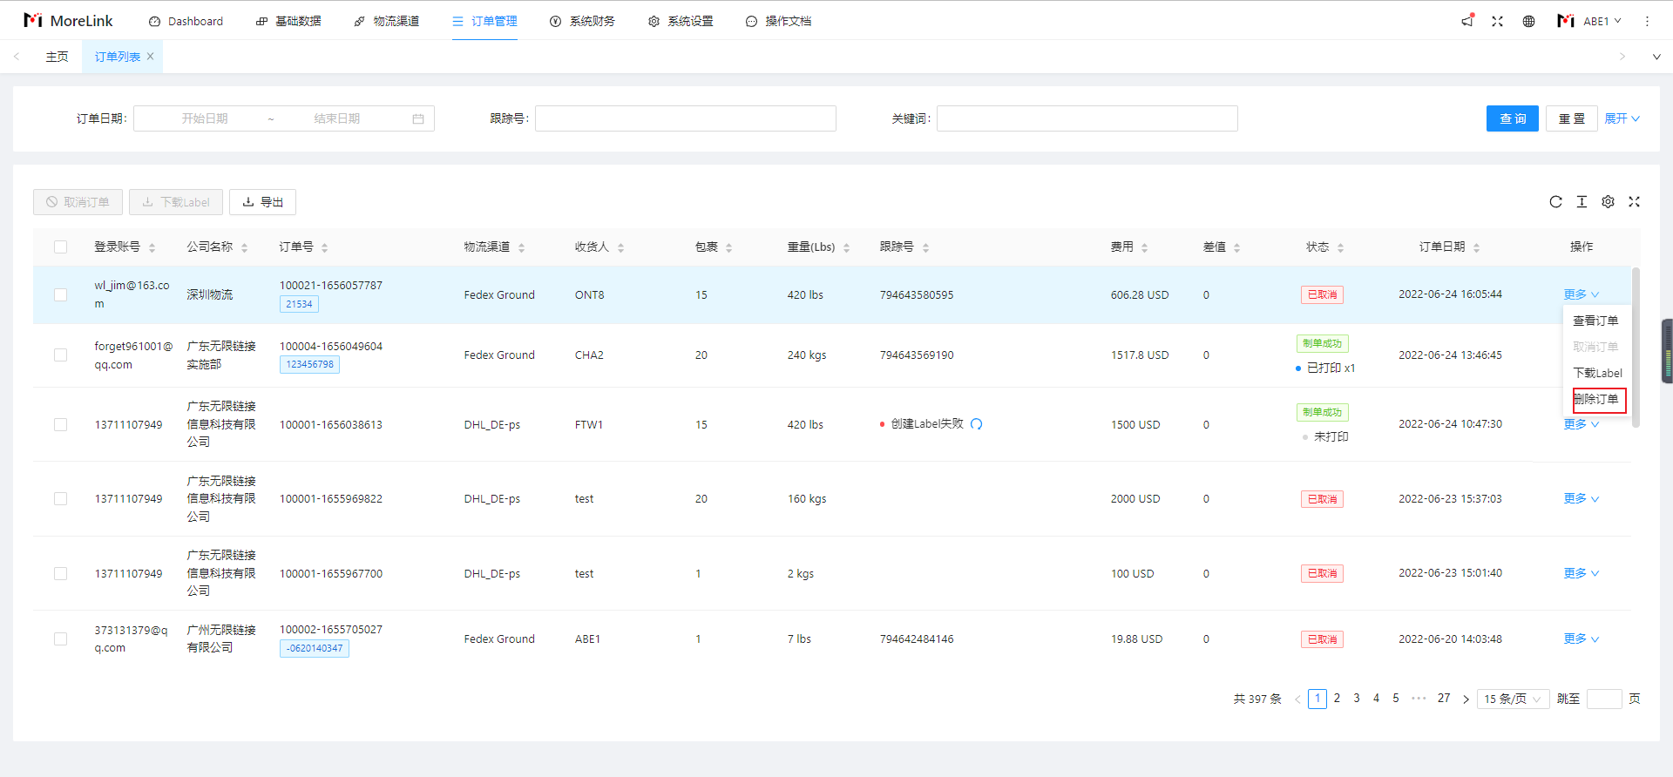Click the language globe icon

point(1528,21)
